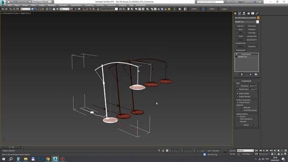Switch to the Modify panel tab
The height and width of the screenshot is (162, 288).
(239, 13)
